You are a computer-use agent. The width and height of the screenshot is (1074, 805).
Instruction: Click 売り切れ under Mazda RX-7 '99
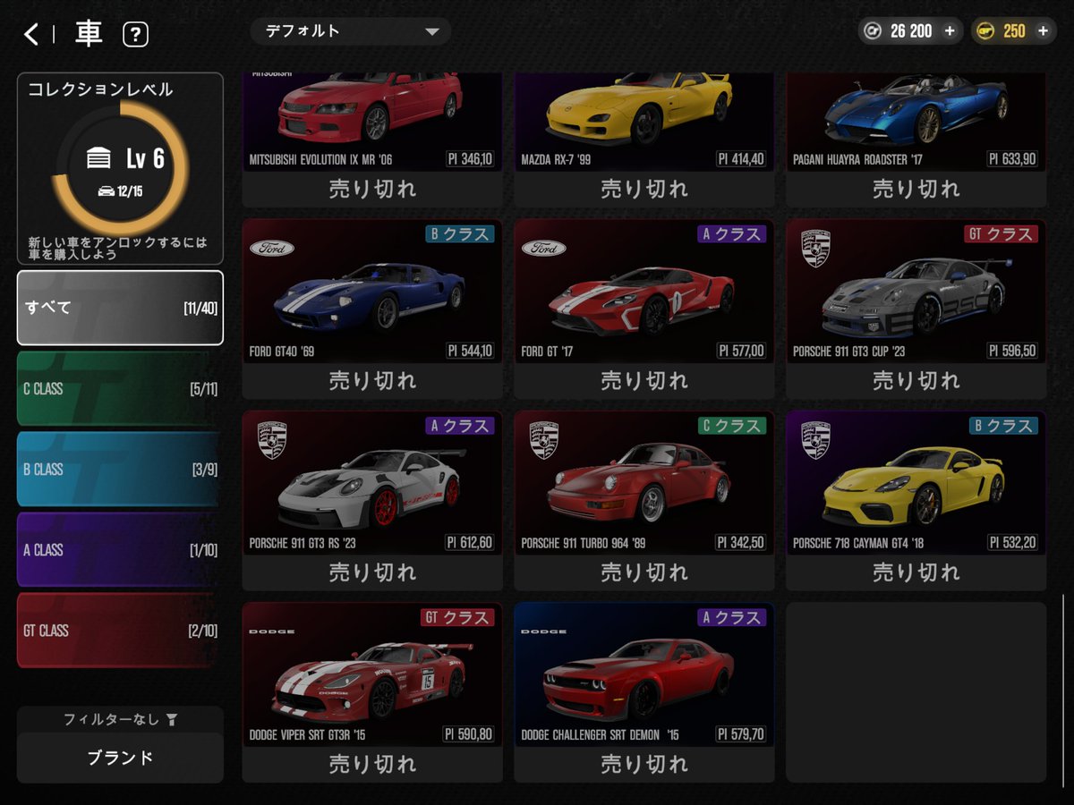point(644,190)
